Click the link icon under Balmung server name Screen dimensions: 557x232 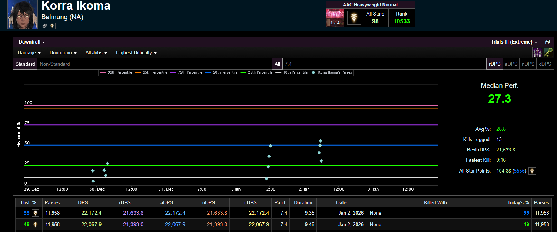pos(44,25)
